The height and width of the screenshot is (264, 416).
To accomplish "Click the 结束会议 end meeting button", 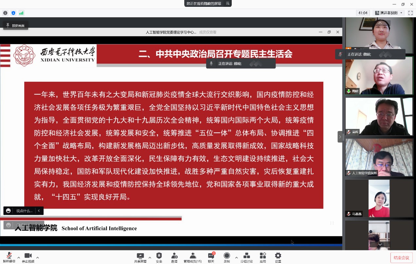I will [x=401, y=258].
